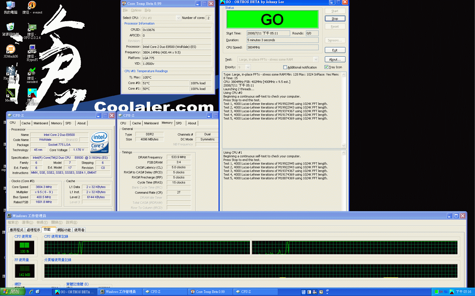Image resolution: width=475 pixels, height=296 pixels.
Task: Open the everest shortcut icon
Action: point(32,6)
